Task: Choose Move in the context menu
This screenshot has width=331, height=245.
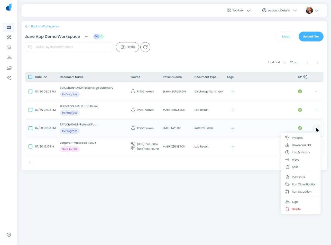Action: click(301, 160)
